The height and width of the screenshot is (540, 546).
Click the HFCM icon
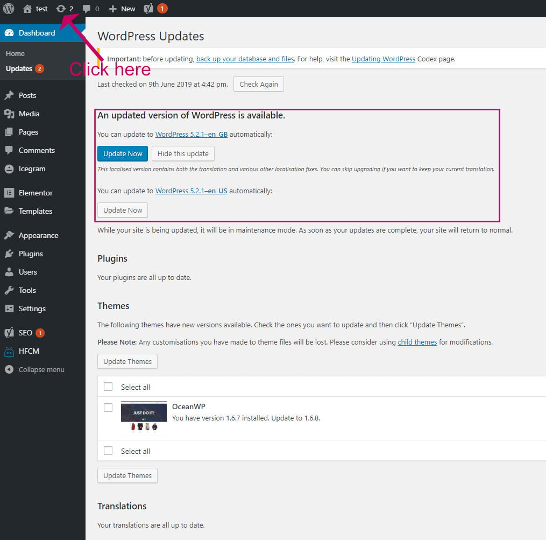point(9,352)
